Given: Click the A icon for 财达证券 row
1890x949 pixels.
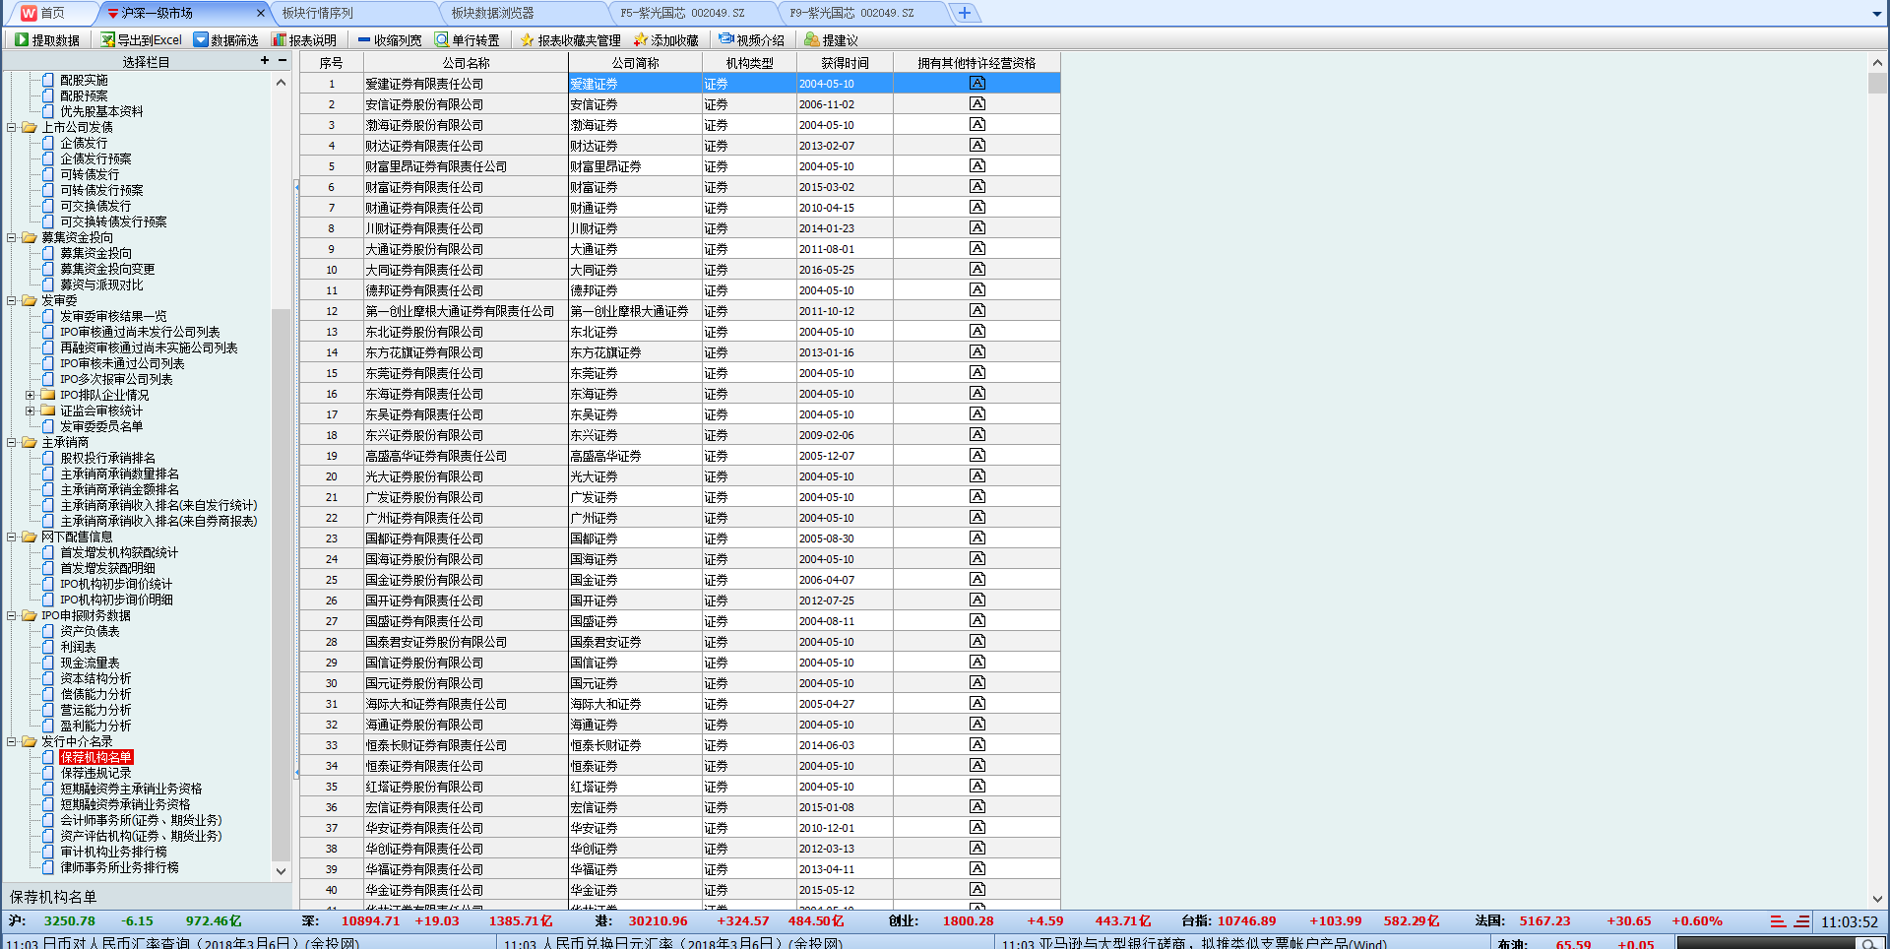Looking at the screenshot, I should coord(977,146).
